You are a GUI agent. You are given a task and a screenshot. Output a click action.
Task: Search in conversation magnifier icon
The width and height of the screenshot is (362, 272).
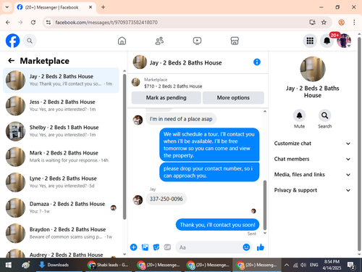tap(324, 115)
